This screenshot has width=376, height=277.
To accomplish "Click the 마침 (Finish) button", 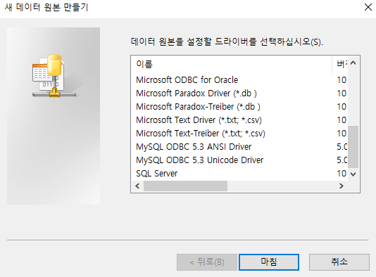I will coord(269,262).
